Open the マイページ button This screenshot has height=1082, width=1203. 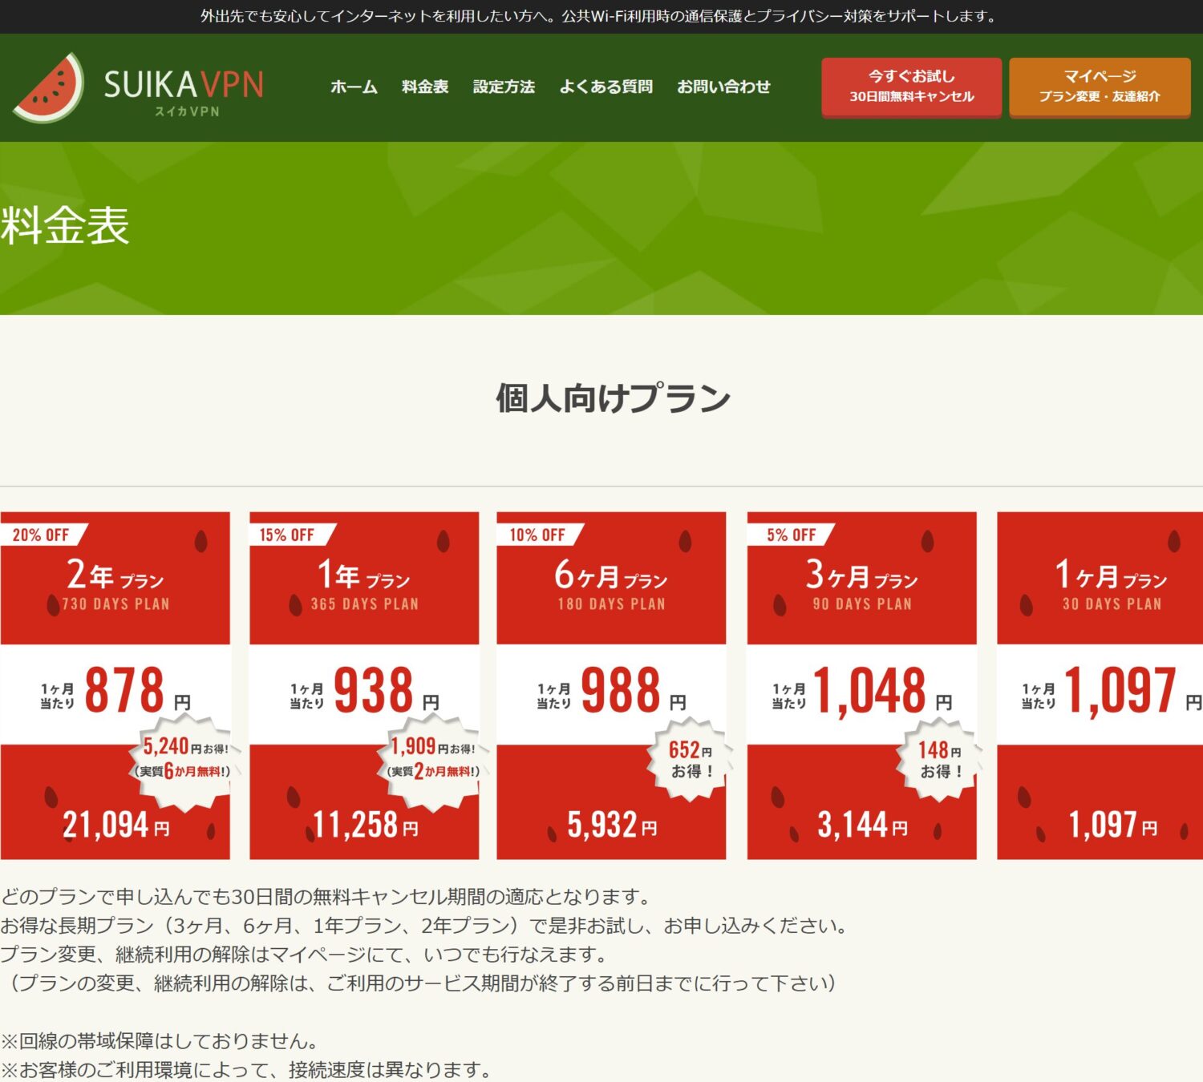pos(1100,87)
